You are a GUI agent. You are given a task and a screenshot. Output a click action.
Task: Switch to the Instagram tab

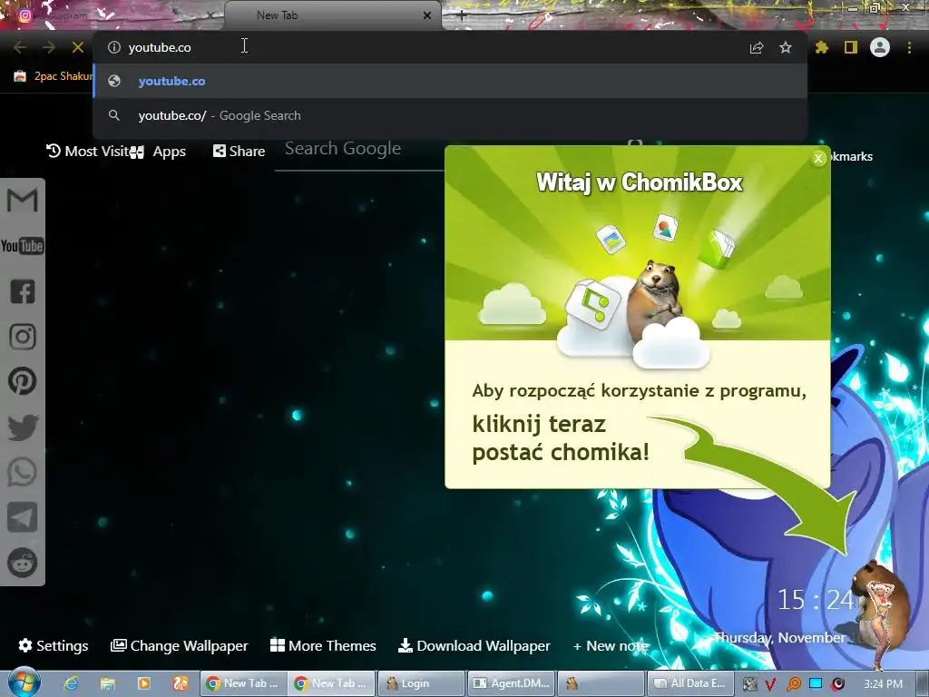112,15
